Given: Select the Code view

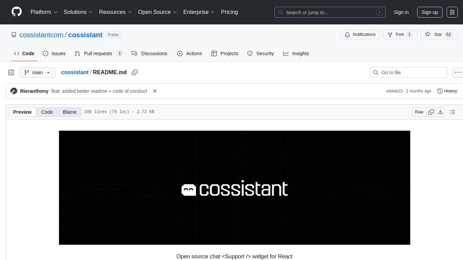Looking at the screenshot, I should pyautogui.click(x=47, y=112).
